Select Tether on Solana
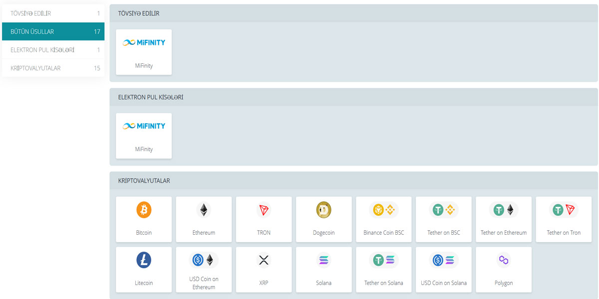This screenshot has height=299, width=599. (x=383, y=261)
